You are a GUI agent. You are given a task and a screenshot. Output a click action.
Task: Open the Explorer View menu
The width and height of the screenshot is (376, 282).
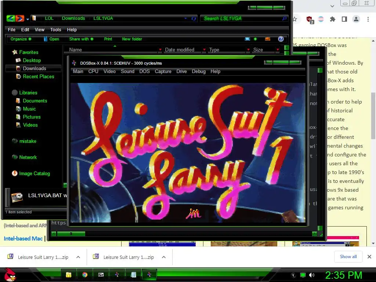[x=40, y=29]
